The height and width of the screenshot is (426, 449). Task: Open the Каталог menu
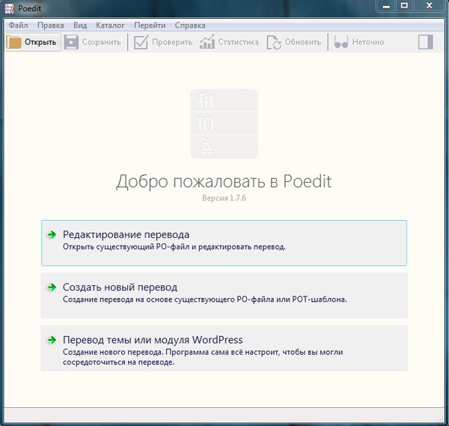(111, 25)
